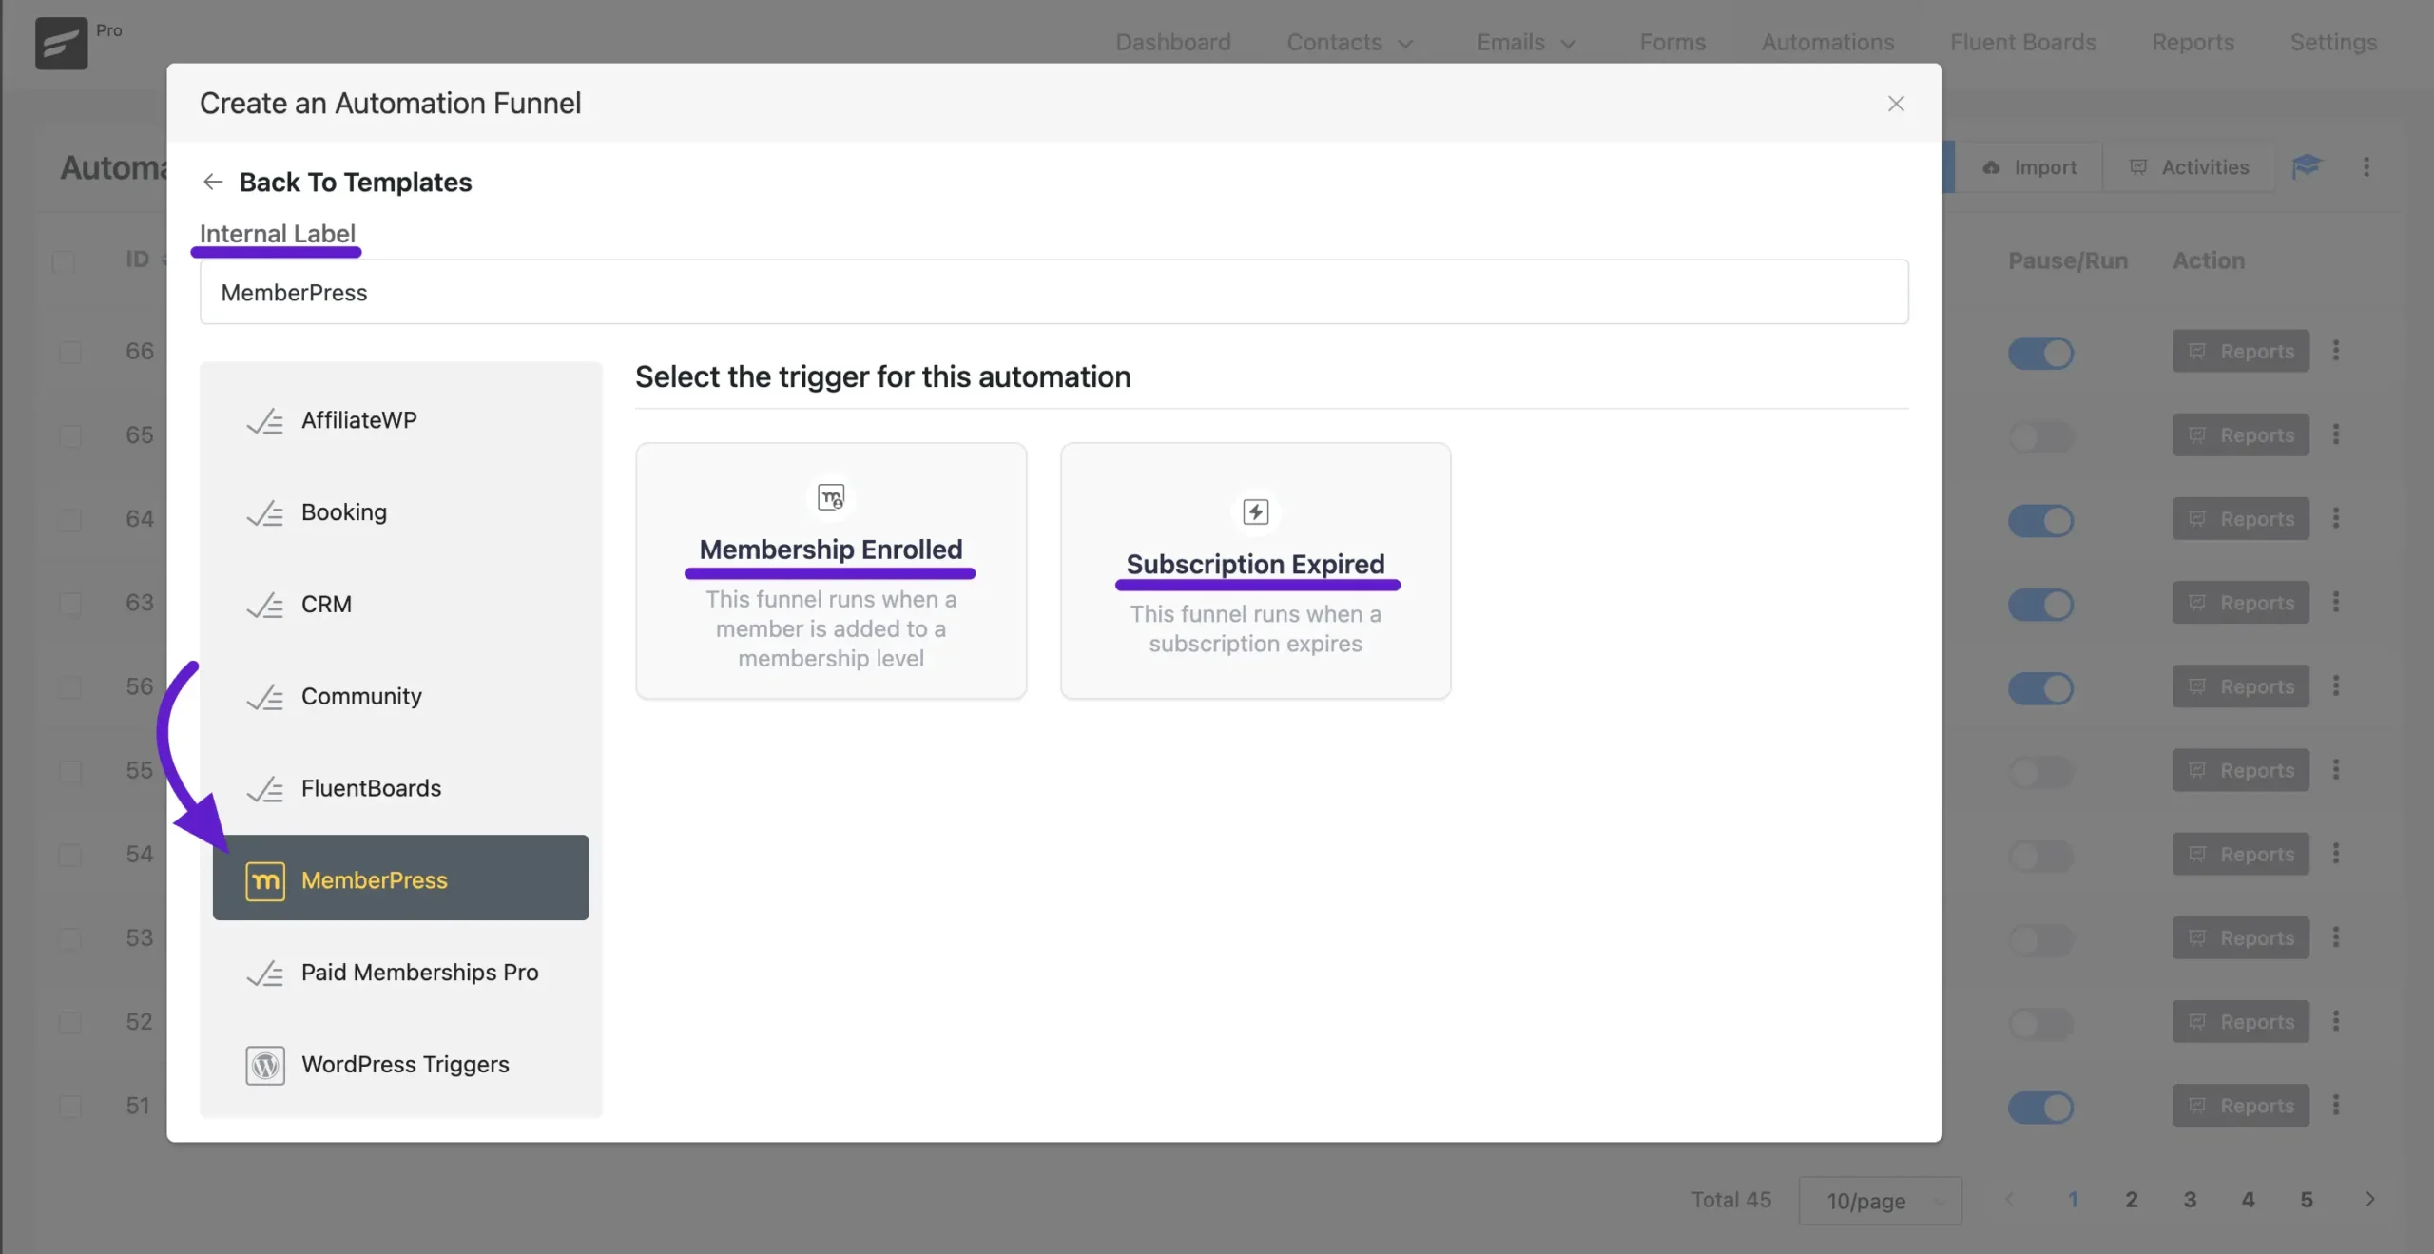Open Reports for automation row 63
2434x1254 pixels.
point(2240,603)
